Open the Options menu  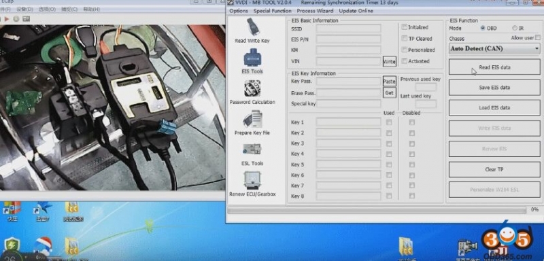pos(239,11)
